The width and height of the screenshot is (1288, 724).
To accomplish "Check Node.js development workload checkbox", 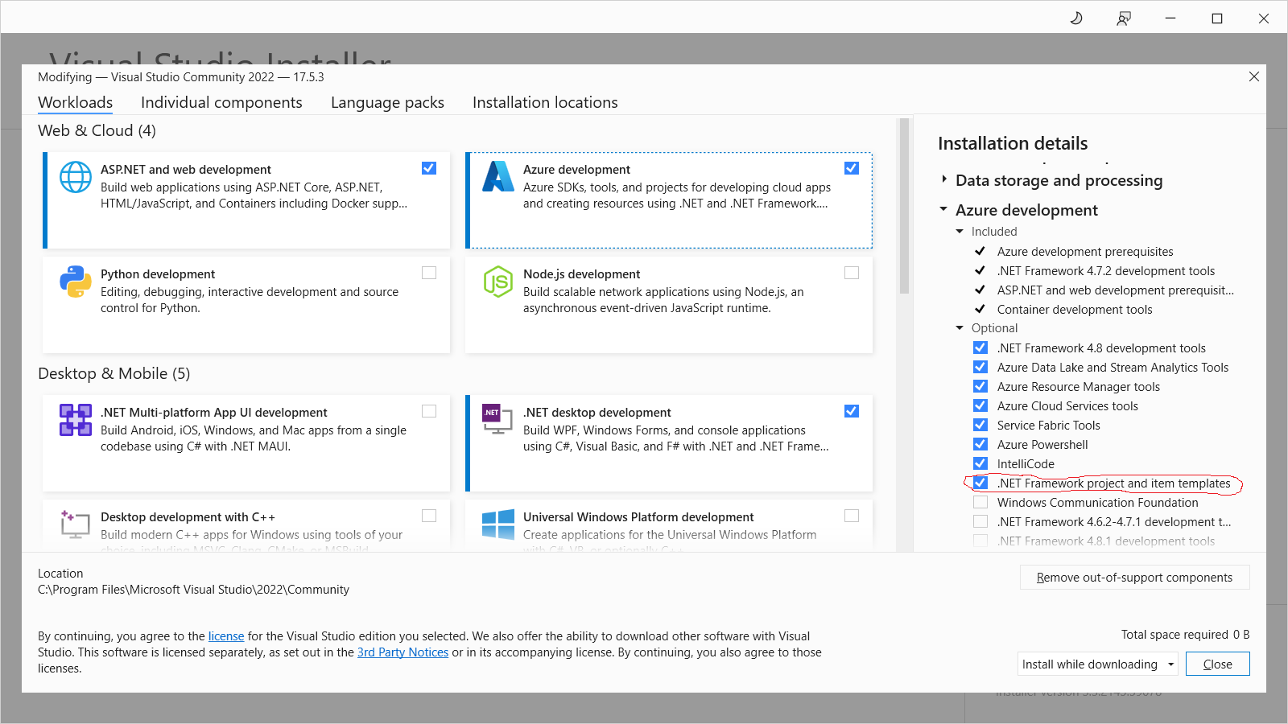I will pos(852,273).
